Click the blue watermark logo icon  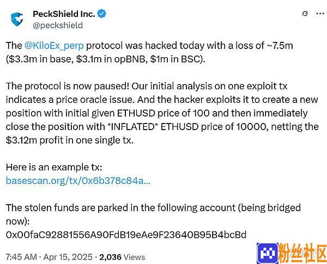tap(268, 253)
